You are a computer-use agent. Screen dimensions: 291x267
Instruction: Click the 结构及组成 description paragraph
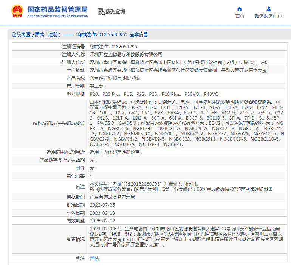click(187, 123)
